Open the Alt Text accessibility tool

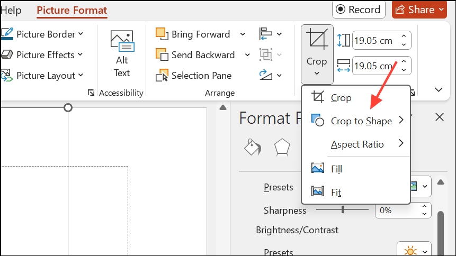122,54
